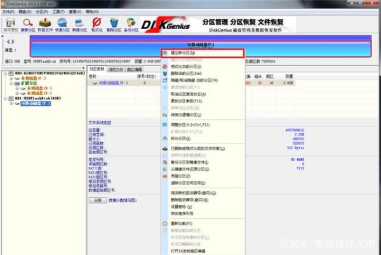Viewport: 381px width, 255px height.
Task: Click the icon beside 转换为逻辑分区
Action: tap(165, 115)
